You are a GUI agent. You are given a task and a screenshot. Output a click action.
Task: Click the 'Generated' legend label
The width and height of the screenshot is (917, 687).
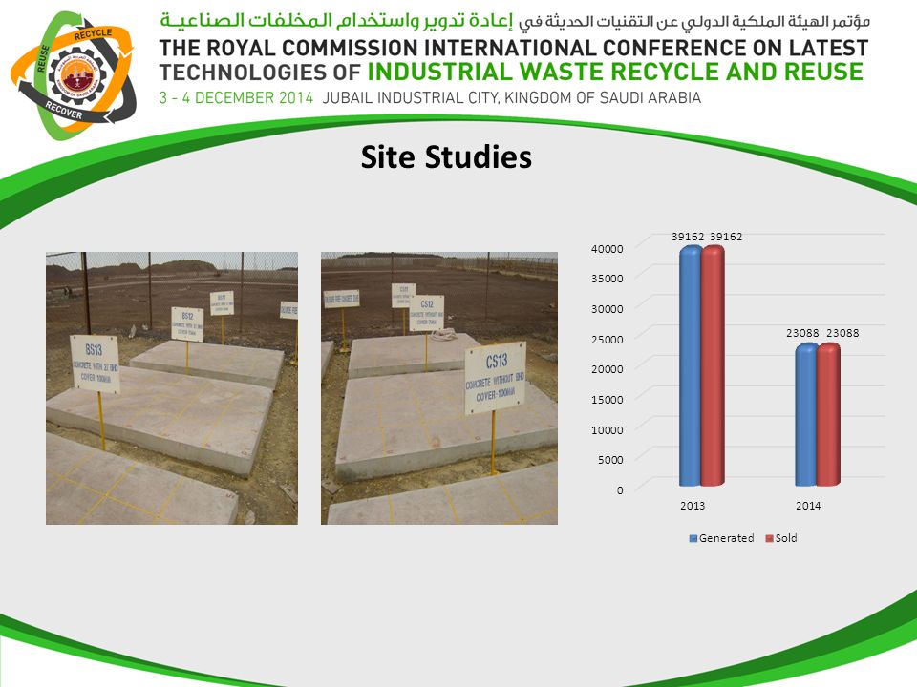[x=726, y=538]
